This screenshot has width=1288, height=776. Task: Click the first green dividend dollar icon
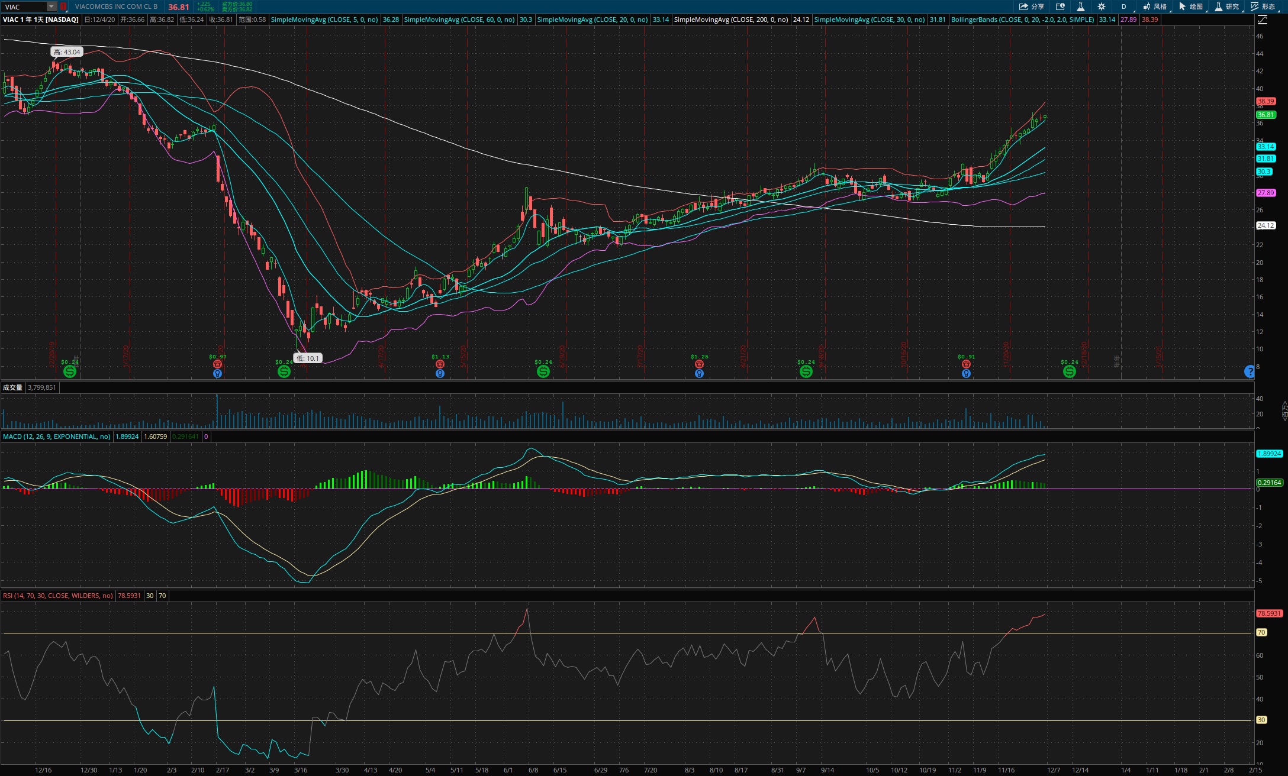[70, 371]
